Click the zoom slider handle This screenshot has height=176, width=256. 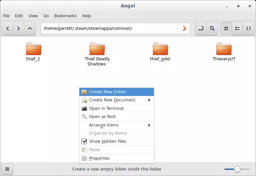coord(237,169)
